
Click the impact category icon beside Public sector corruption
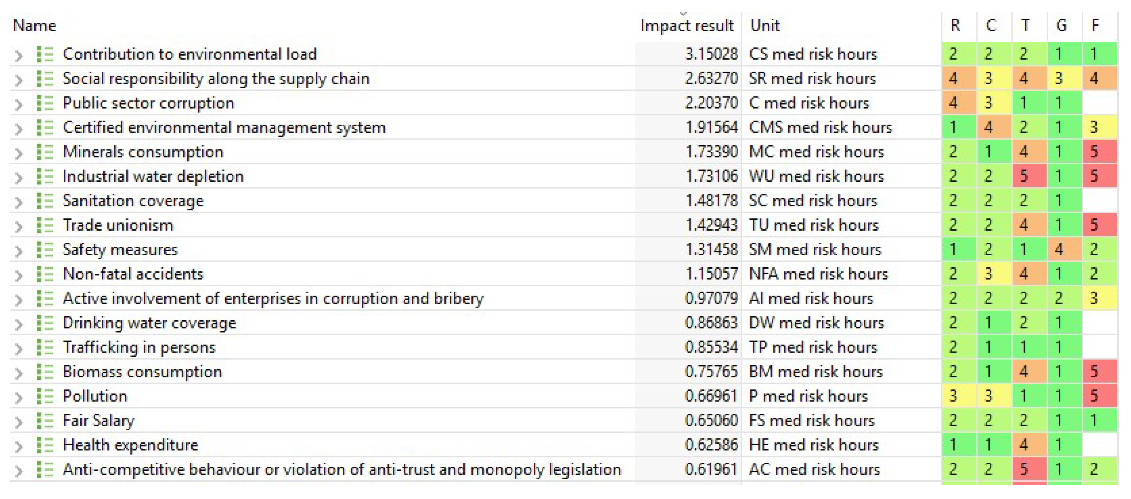point(45,103)
